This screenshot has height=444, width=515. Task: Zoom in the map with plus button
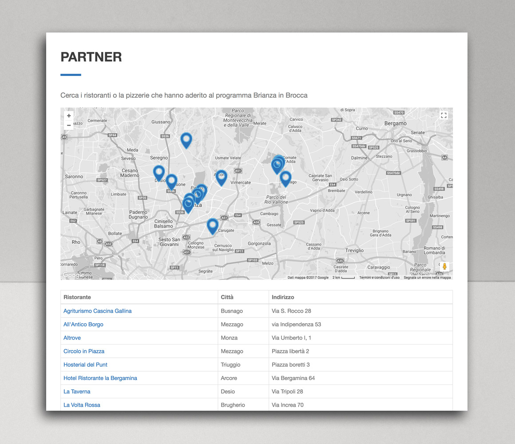click(69, 115)
